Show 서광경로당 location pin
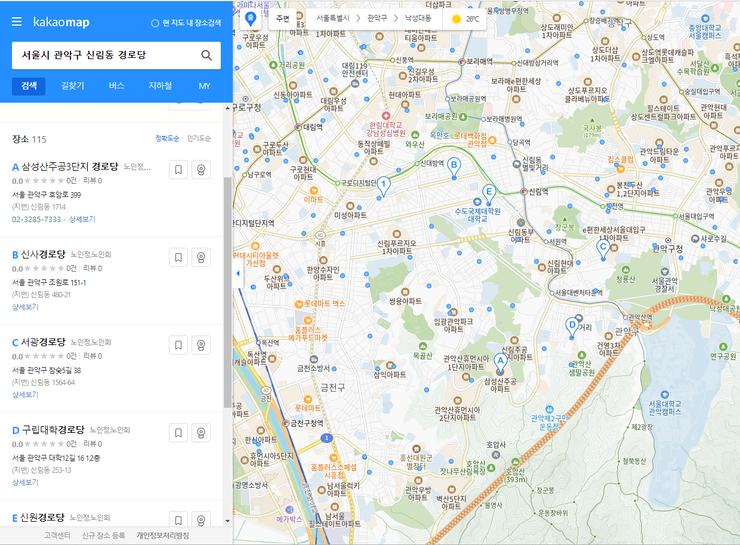 coord(201,345)
